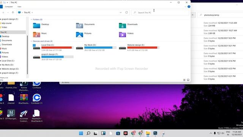Select Documents in navigation pane
This screenshot has height=137, width=243.
[6, 40]
